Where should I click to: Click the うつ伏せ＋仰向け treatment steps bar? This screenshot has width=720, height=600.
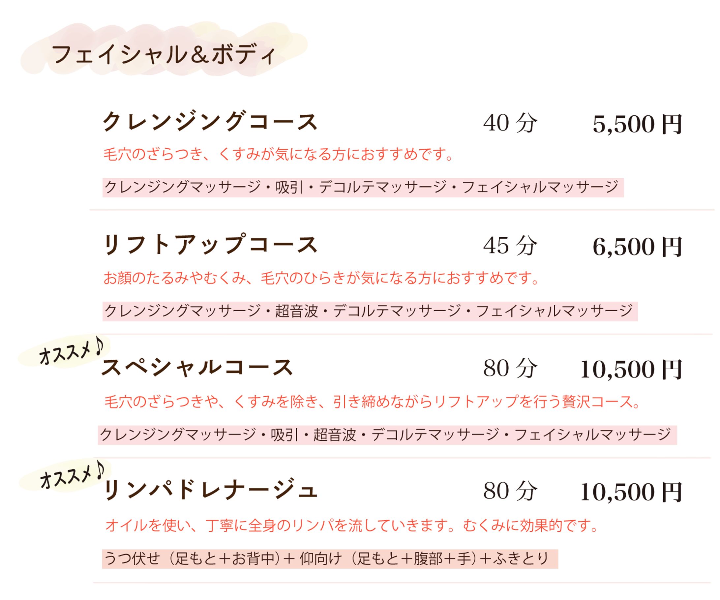tap(329, 559)
